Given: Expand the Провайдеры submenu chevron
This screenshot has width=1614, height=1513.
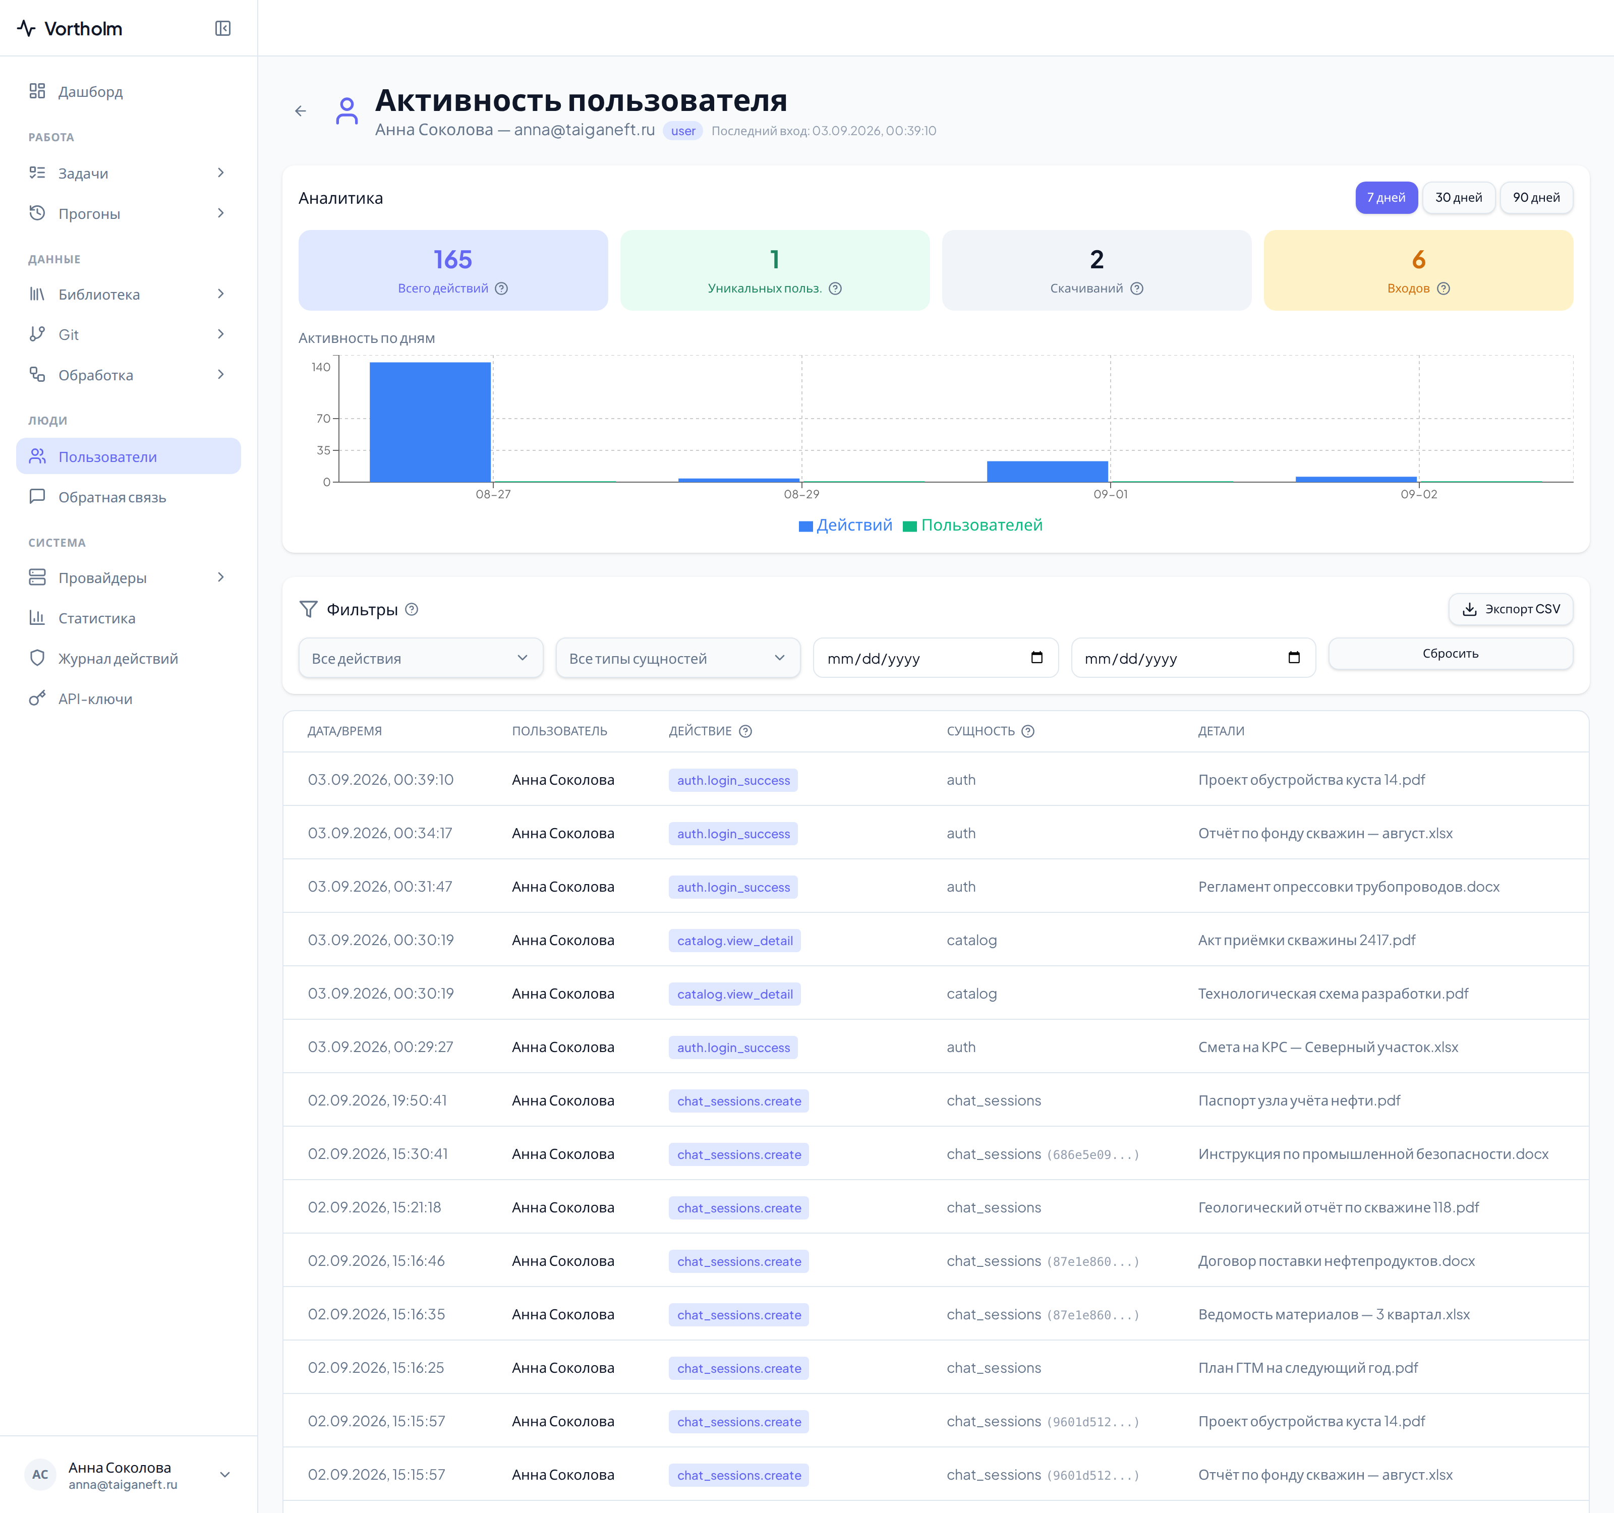Looking at the screenshot, I should tap(221, 577).
